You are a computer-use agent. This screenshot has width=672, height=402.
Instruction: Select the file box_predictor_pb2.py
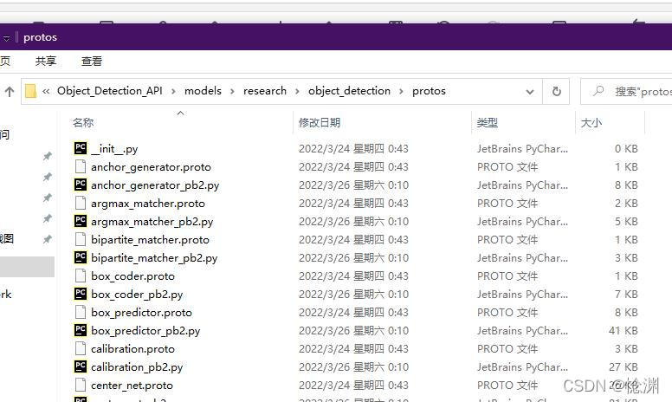pyautogui.click(x=145, y=331)
